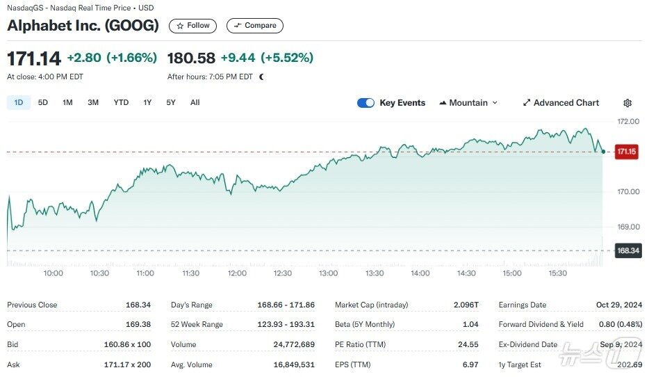Click the after-hours moon icon
This screenshot has height=377, width=649.
tap(261, 77)
